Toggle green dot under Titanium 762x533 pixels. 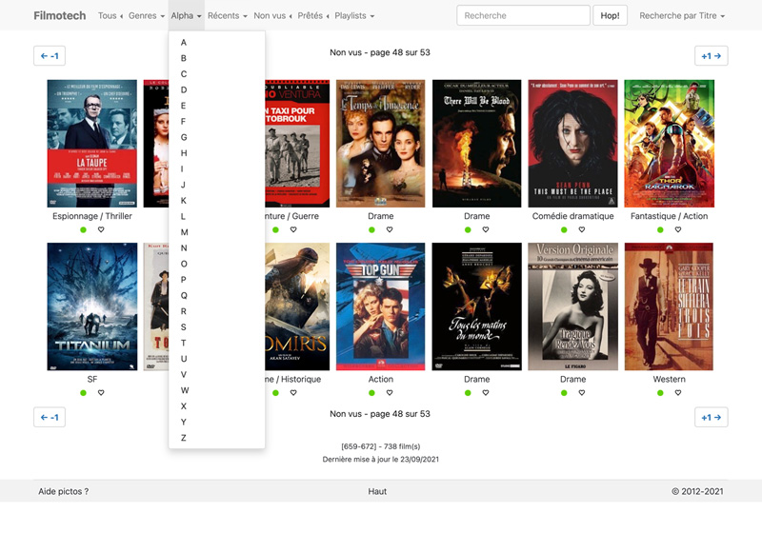point(83,393)
